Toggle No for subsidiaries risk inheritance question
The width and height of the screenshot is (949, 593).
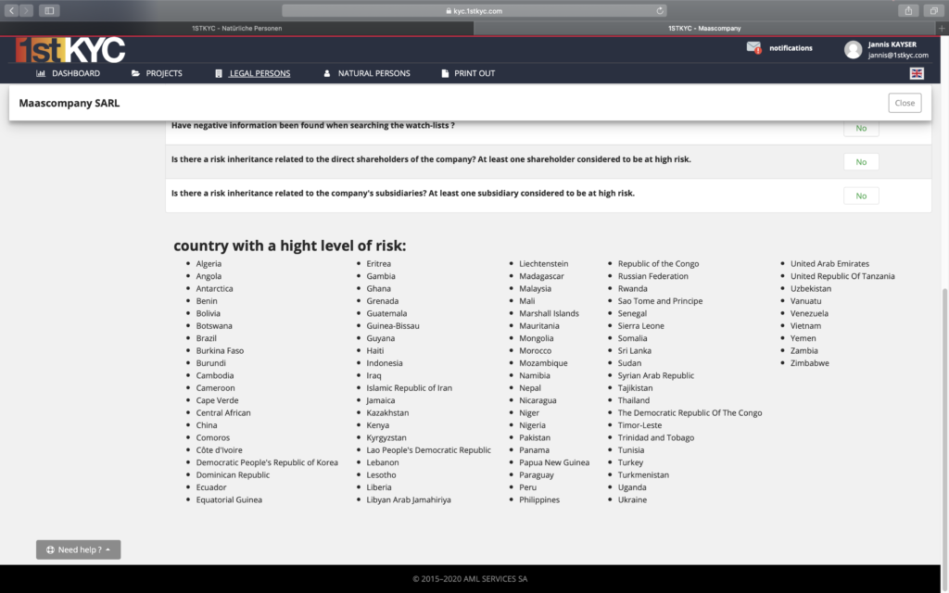tap(861, 196)
